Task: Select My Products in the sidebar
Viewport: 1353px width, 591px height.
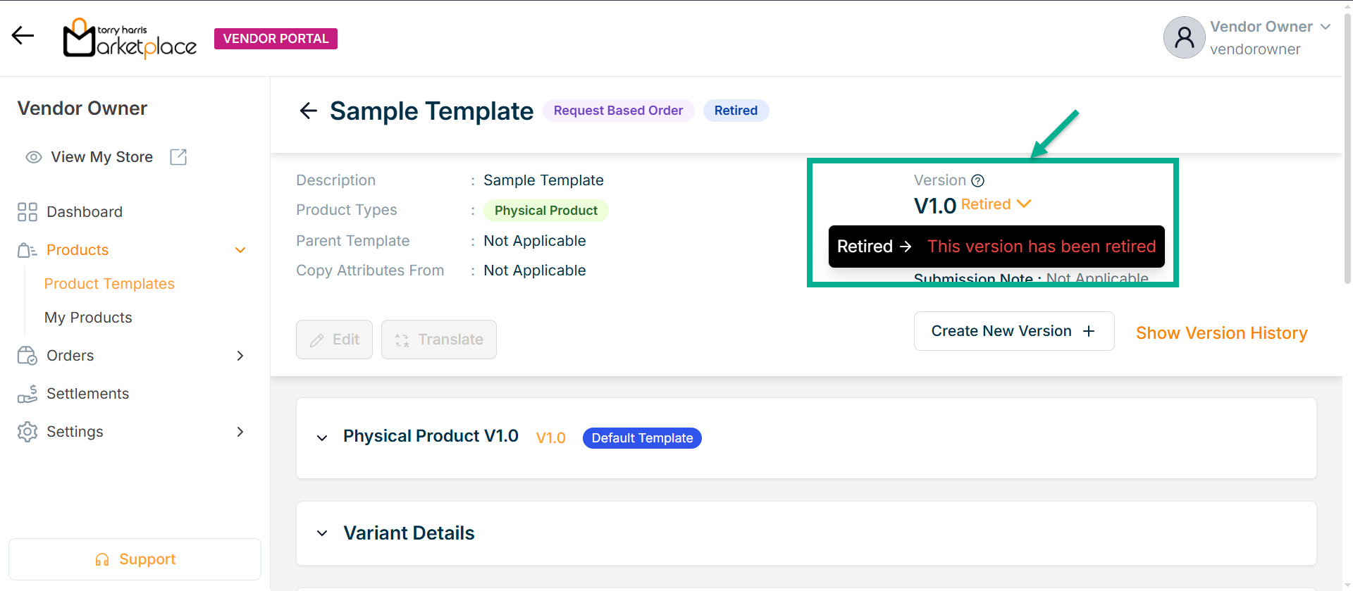Action: click(88, 318)
